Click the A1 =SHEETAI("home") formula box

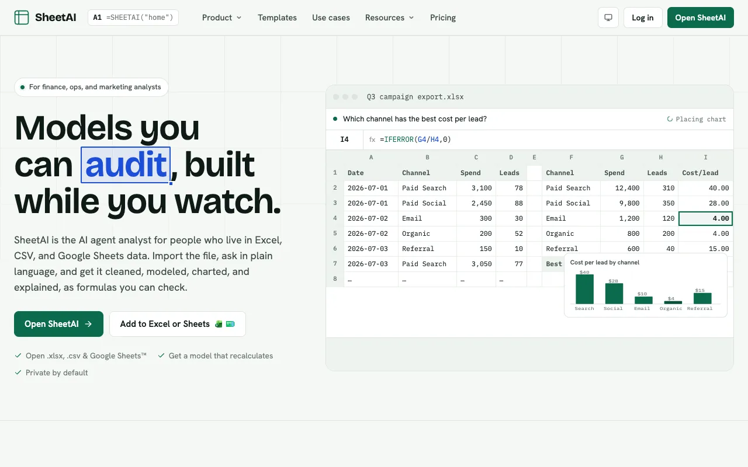click(133, 18)
